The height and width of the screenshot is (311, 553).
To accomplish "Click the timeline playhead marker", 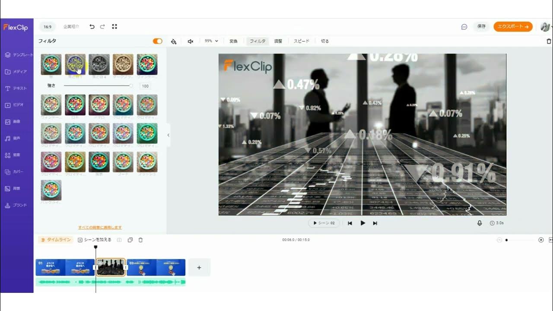I will tap(95, 248).
